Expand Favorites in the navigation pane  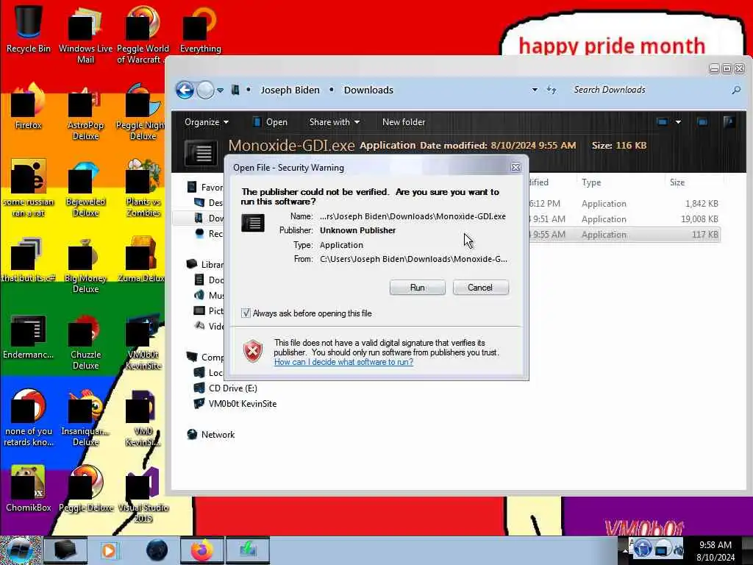point(205,188)
